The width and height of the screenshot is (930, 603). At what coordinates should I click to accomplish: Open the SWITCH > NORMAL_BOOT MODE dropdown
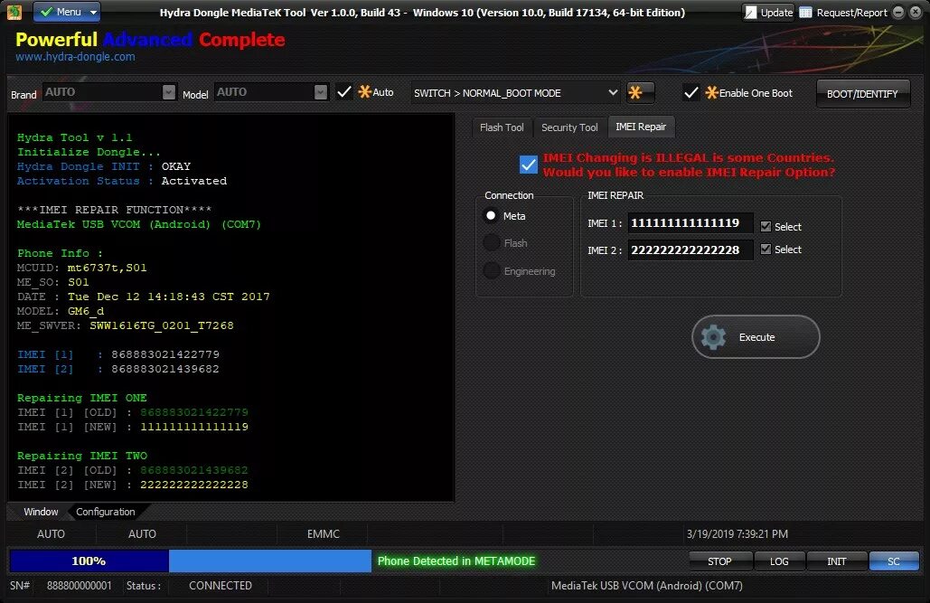point(516,92)
